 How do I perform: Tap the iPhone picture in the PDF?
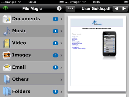(109, 44)
